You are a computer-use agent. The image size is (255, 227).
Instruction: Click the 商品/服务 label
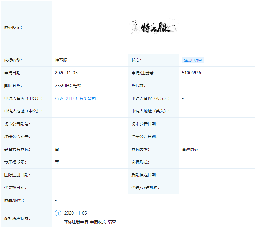point(14,200)
